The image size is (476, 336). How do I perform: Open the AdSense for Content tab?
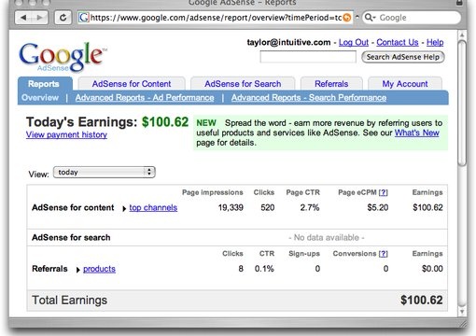132,84
